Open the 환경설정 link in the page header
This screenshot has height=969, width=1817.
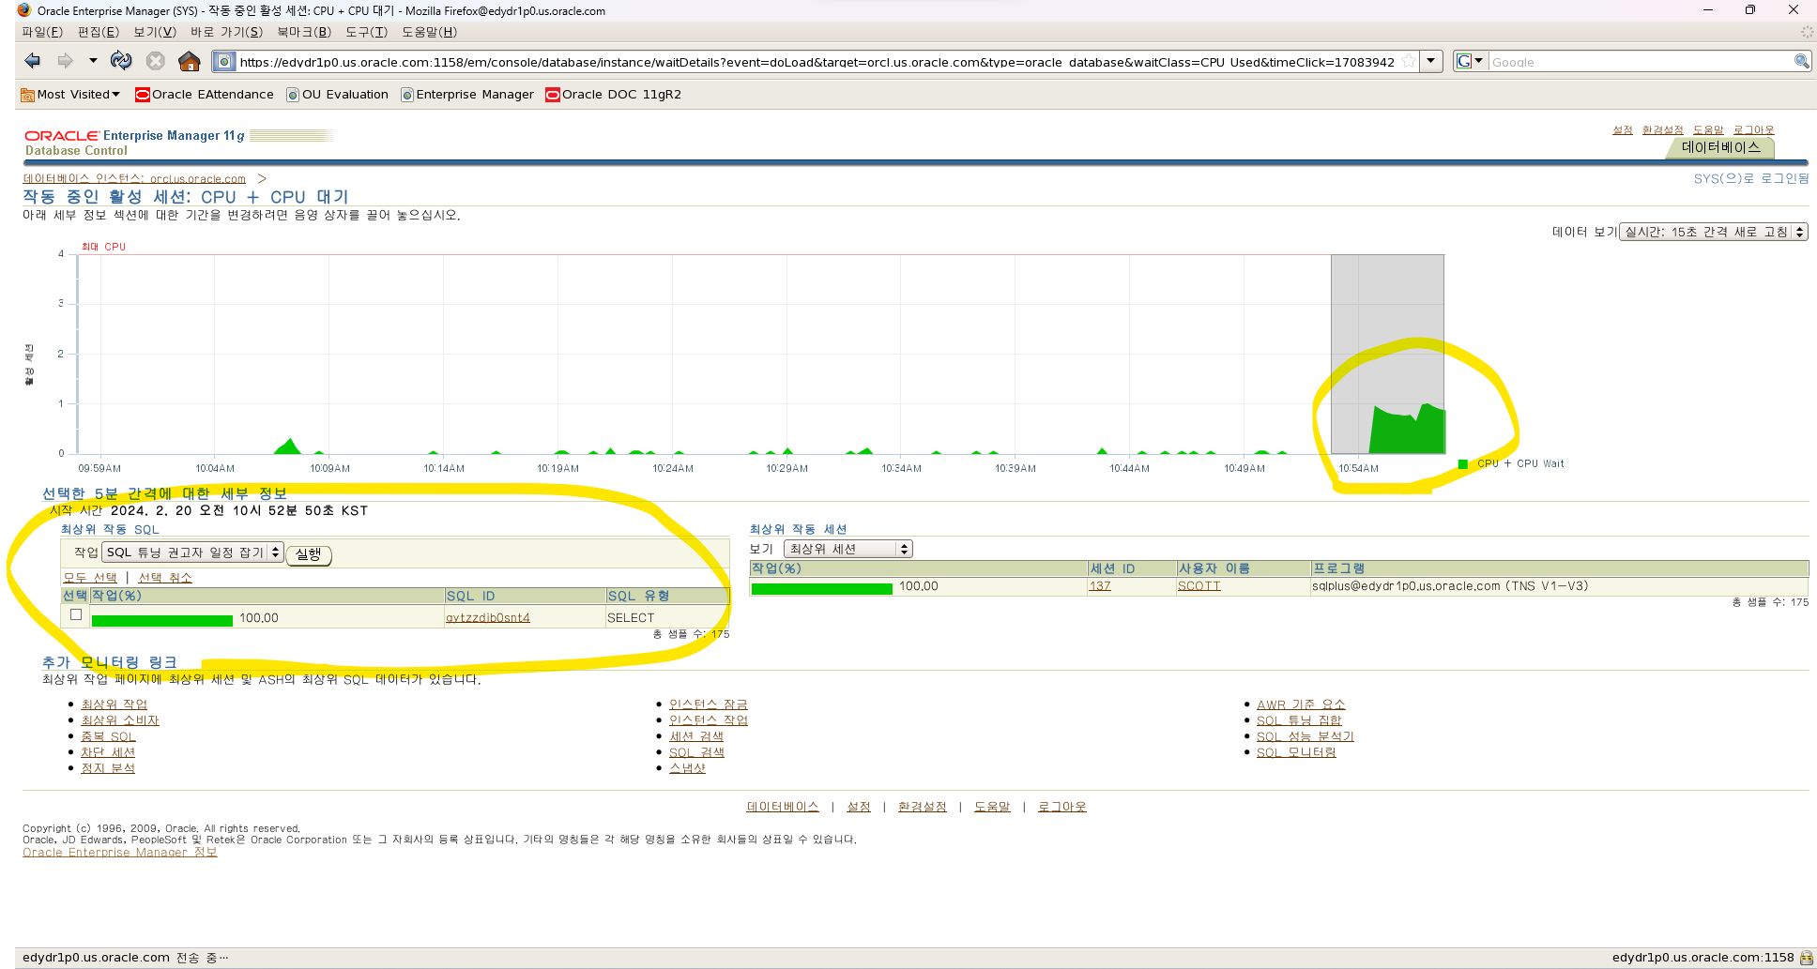point(1663,130)
